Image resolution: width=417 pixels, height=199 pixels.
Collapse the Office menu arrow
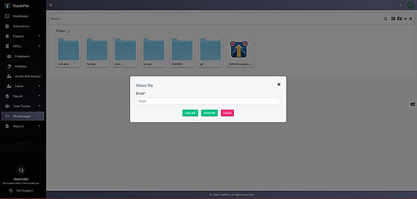(39, 46)
